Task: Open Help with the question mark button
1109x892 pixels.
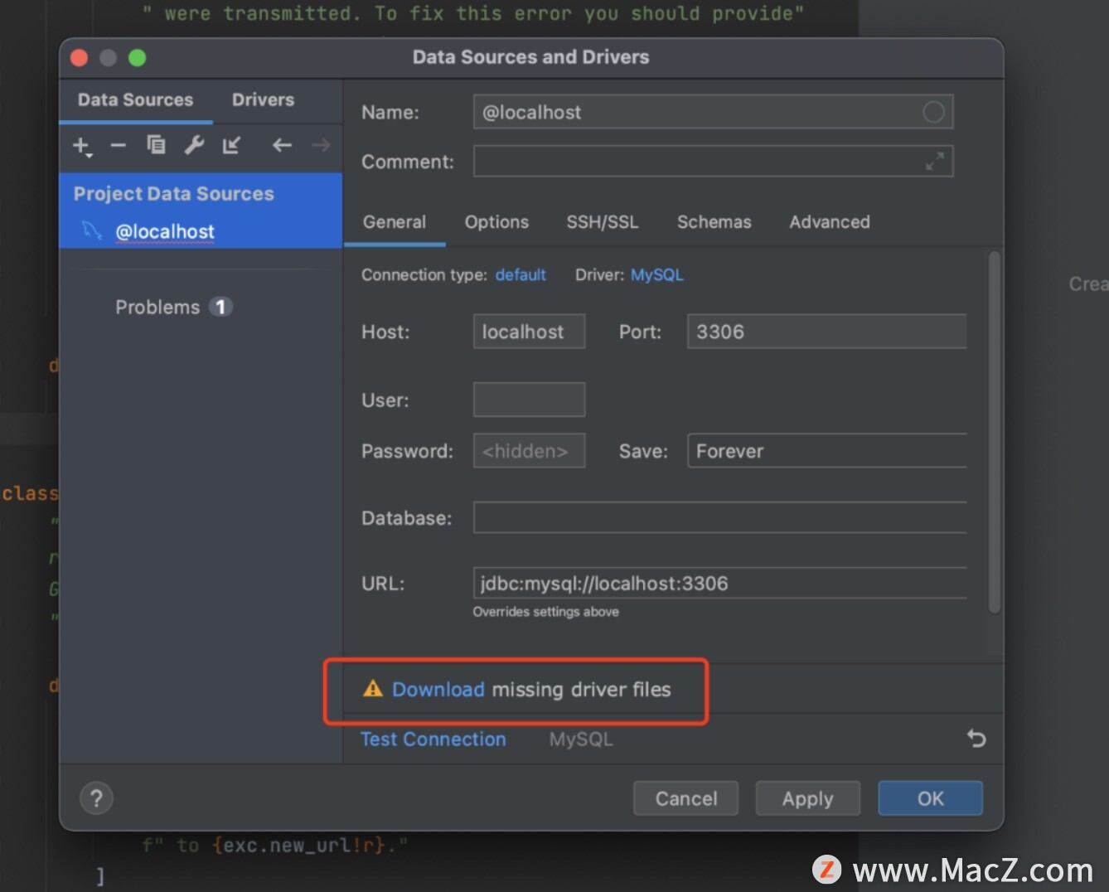Action: point(96,798)
